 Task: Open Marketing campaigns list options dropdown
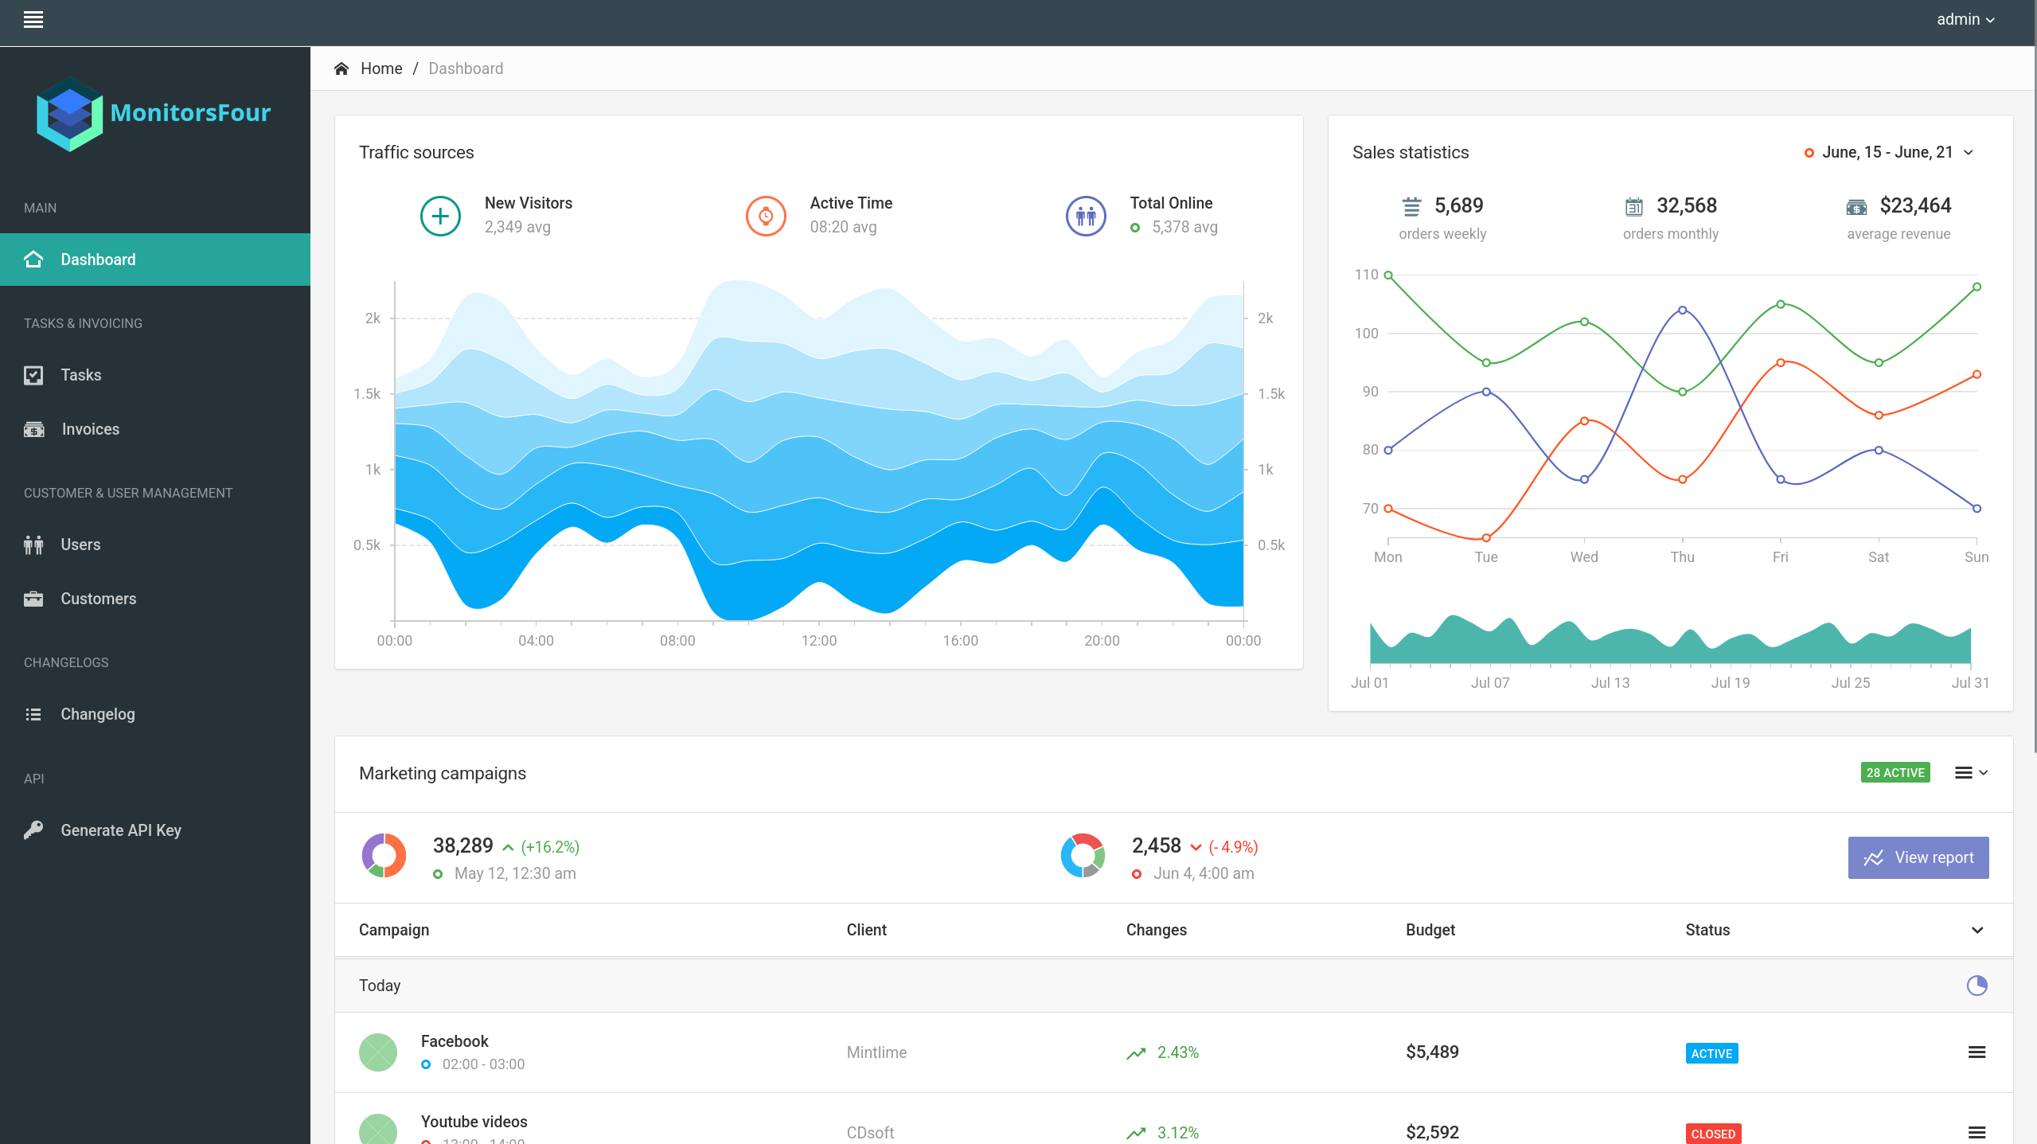click(1971, 772)
